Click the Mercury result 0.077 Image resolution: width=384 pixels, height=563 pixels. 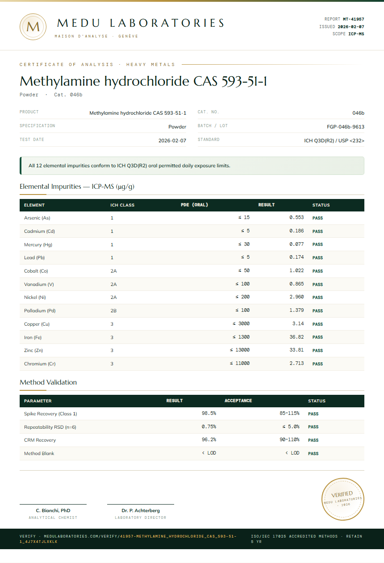(296, 244)
